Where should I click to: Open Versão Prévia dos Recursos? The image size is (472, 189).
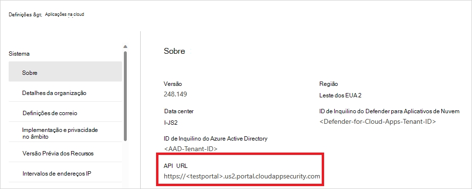pyautogui.click(x=65, y=154)
